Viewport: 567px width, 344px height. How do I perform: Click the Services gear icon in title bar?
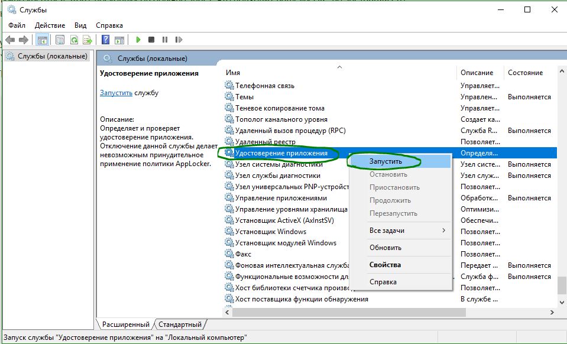pyautogui.click(x=12, y=10)
